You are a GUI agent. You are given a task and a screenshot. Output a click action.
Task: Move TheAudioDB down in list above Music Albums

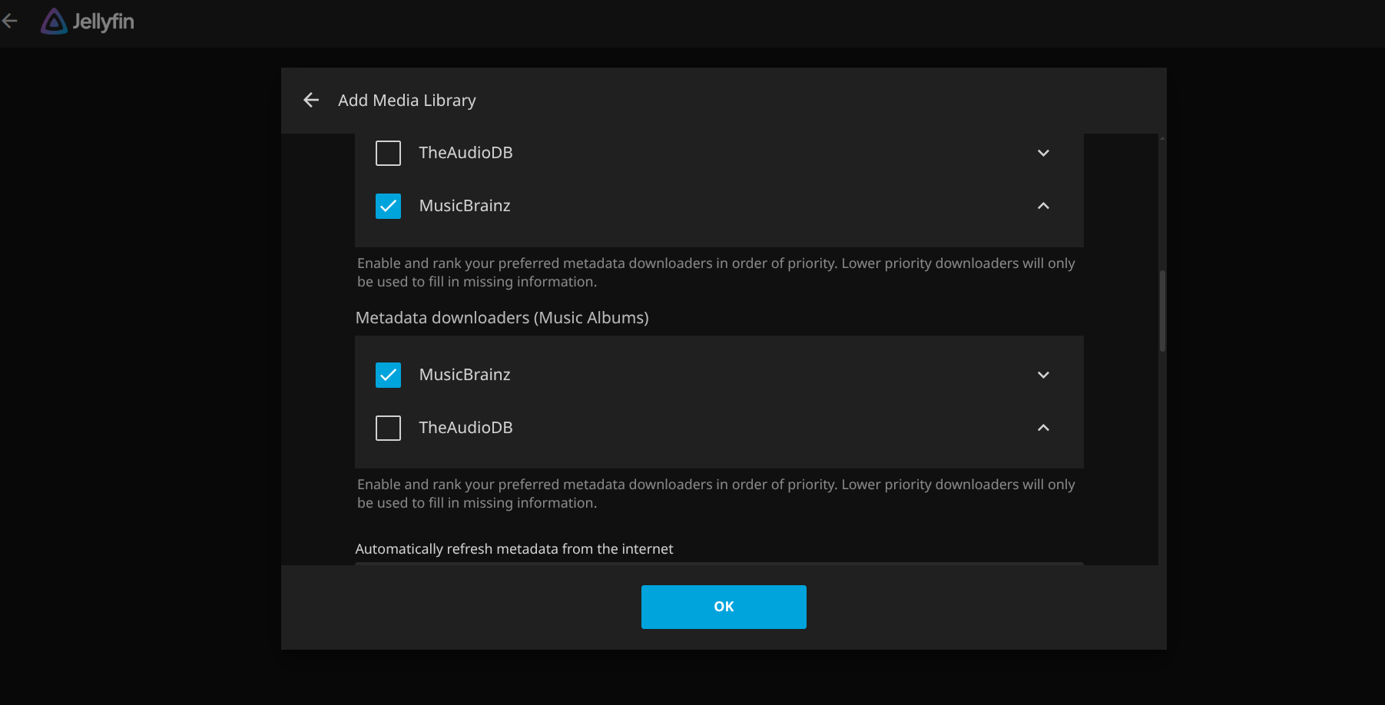[x=1043, y=153]
